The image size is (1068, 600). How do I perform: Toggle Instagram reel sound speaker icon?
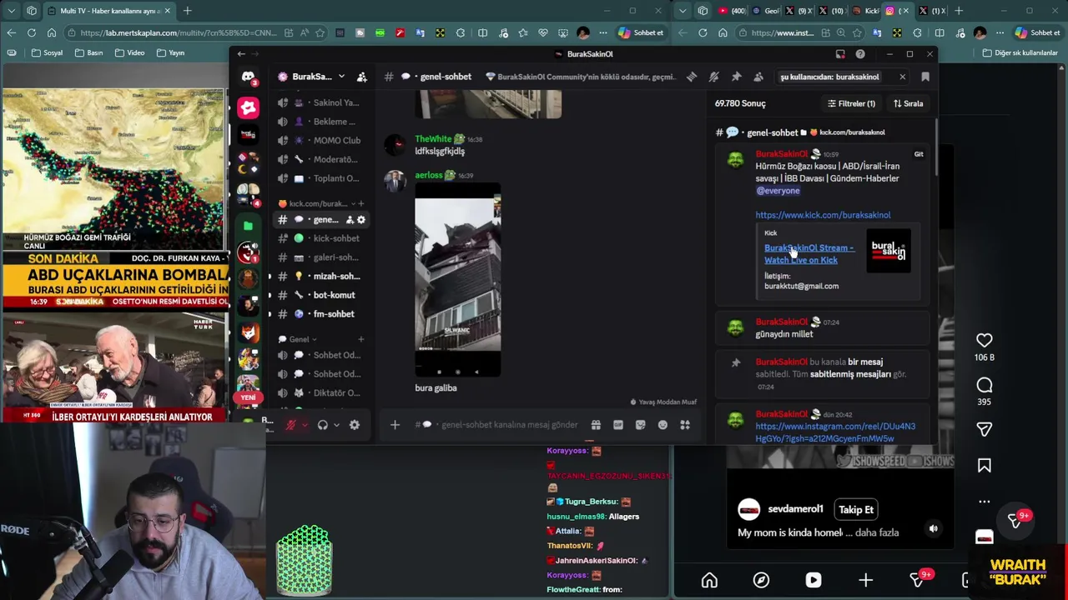(934, 528)
